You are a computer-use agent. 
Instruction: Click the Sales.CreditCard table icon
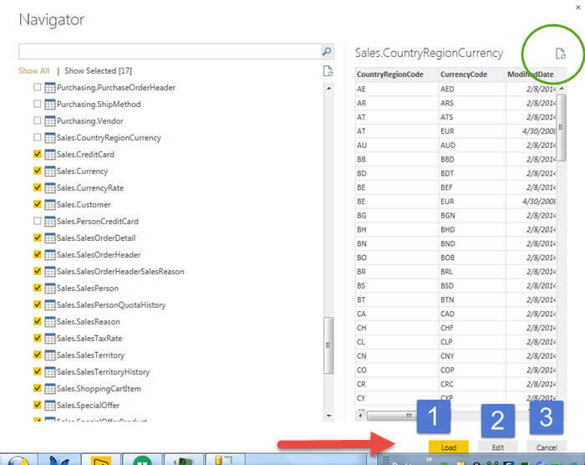click(x=49, y=155)
